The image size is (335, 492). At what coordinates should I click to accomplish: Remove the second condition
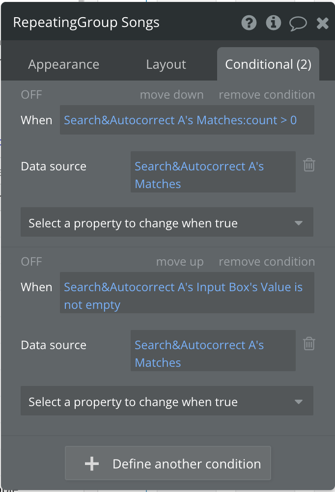tap(267, 262)
